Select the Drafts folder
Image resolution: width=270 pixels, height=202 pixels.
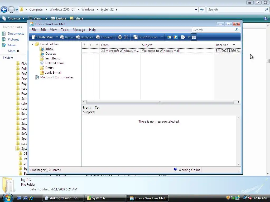(x=49, y=68)
